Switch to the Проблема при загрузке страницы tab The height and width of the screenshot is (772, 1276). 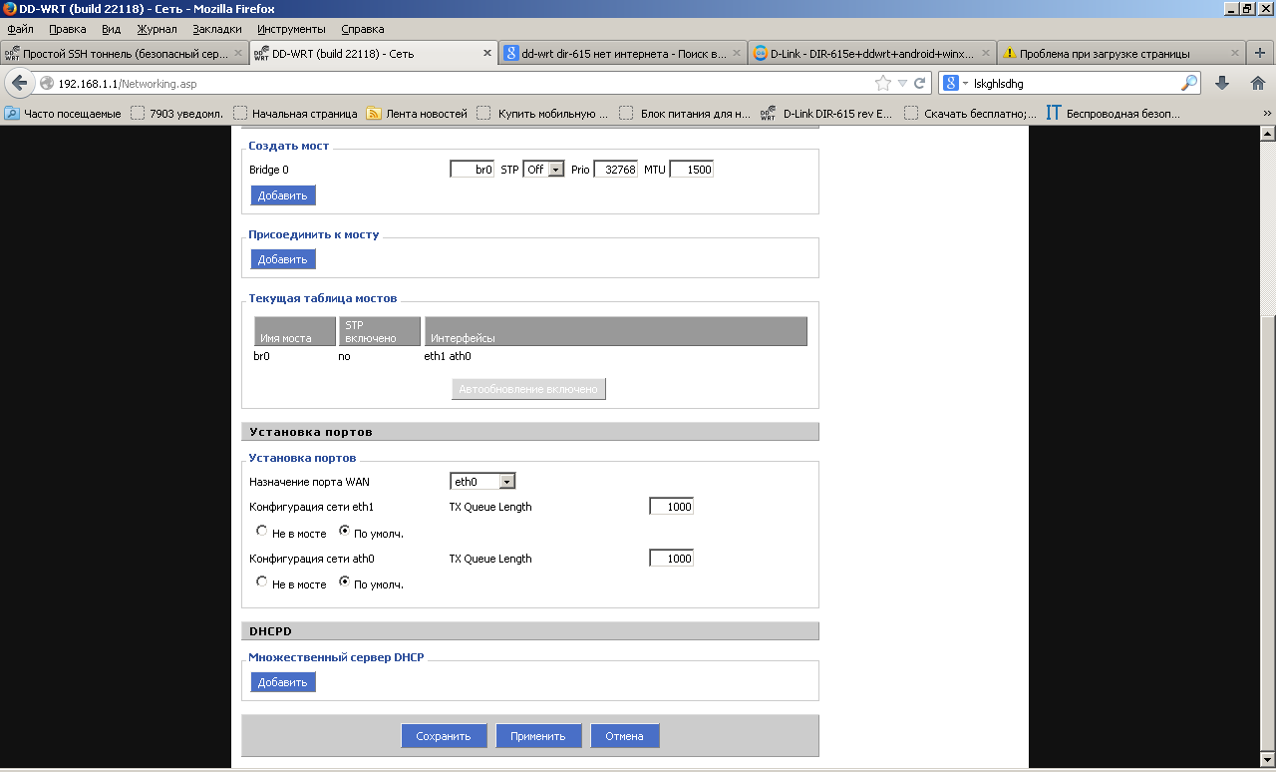1121,53
